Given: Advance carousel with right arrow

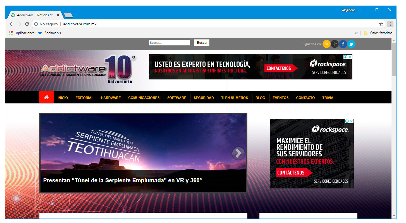Looking at the screenshot, I should coord(238,153).
